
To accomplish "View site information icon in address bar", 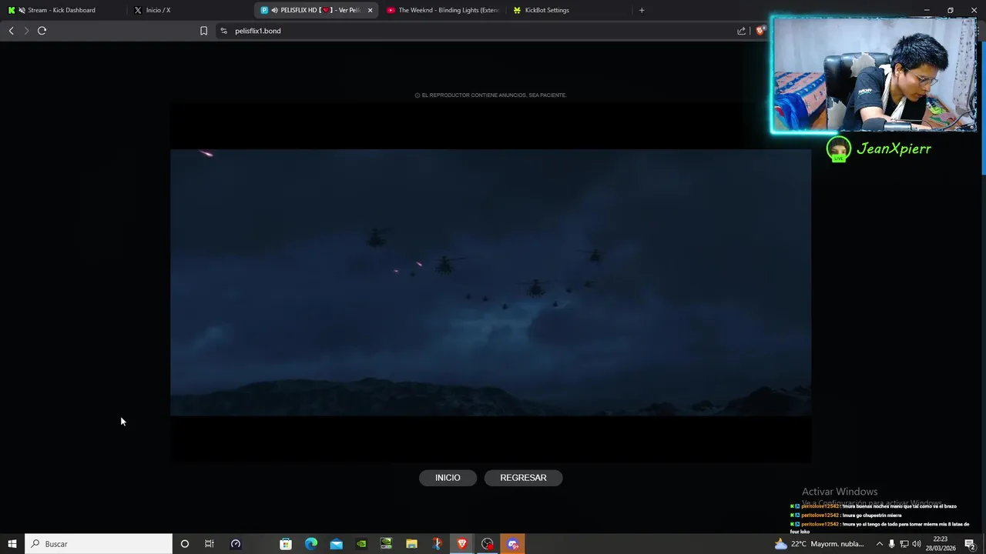I will (x=223, y=31).
